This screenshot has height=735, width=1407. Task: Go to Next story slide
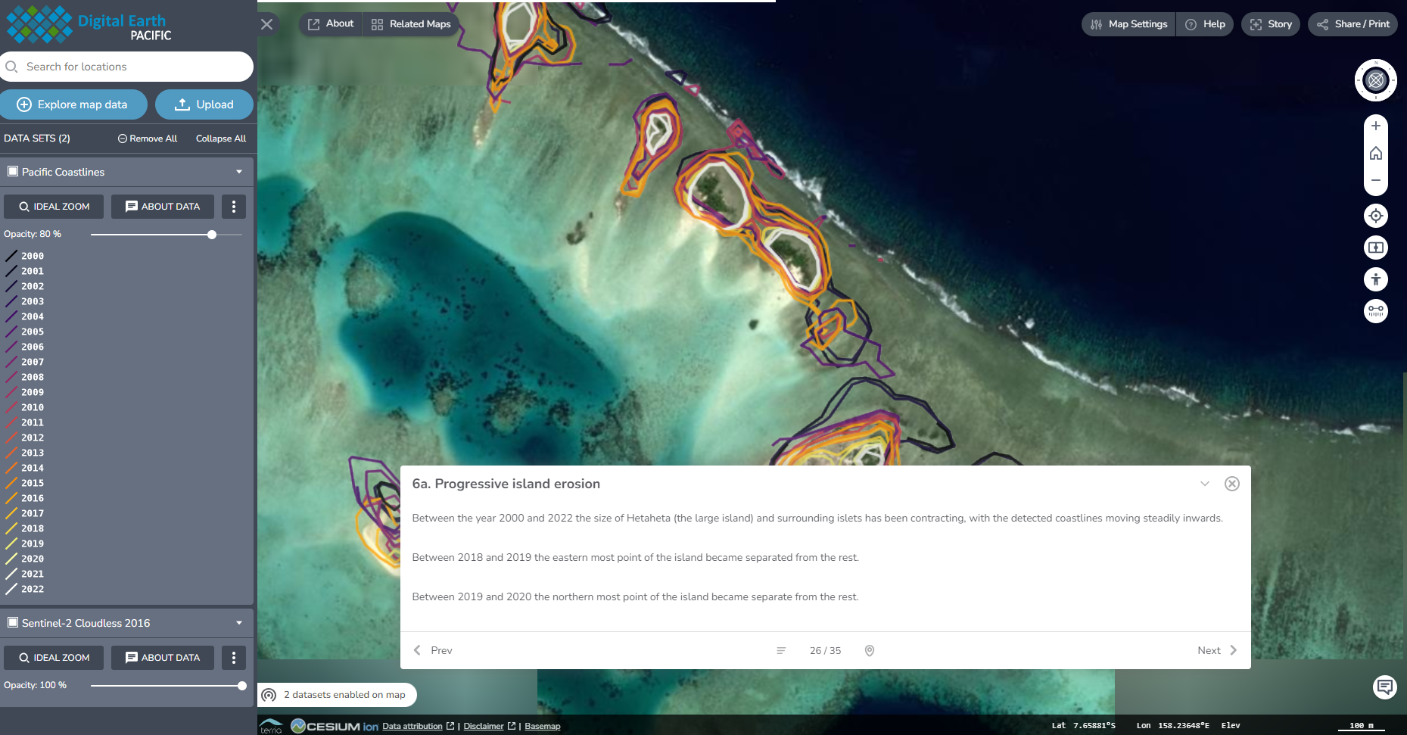1217,651
